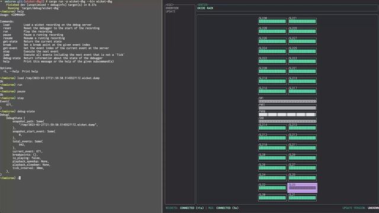Click the 'pause' command line in terminal

coord(12,92)
